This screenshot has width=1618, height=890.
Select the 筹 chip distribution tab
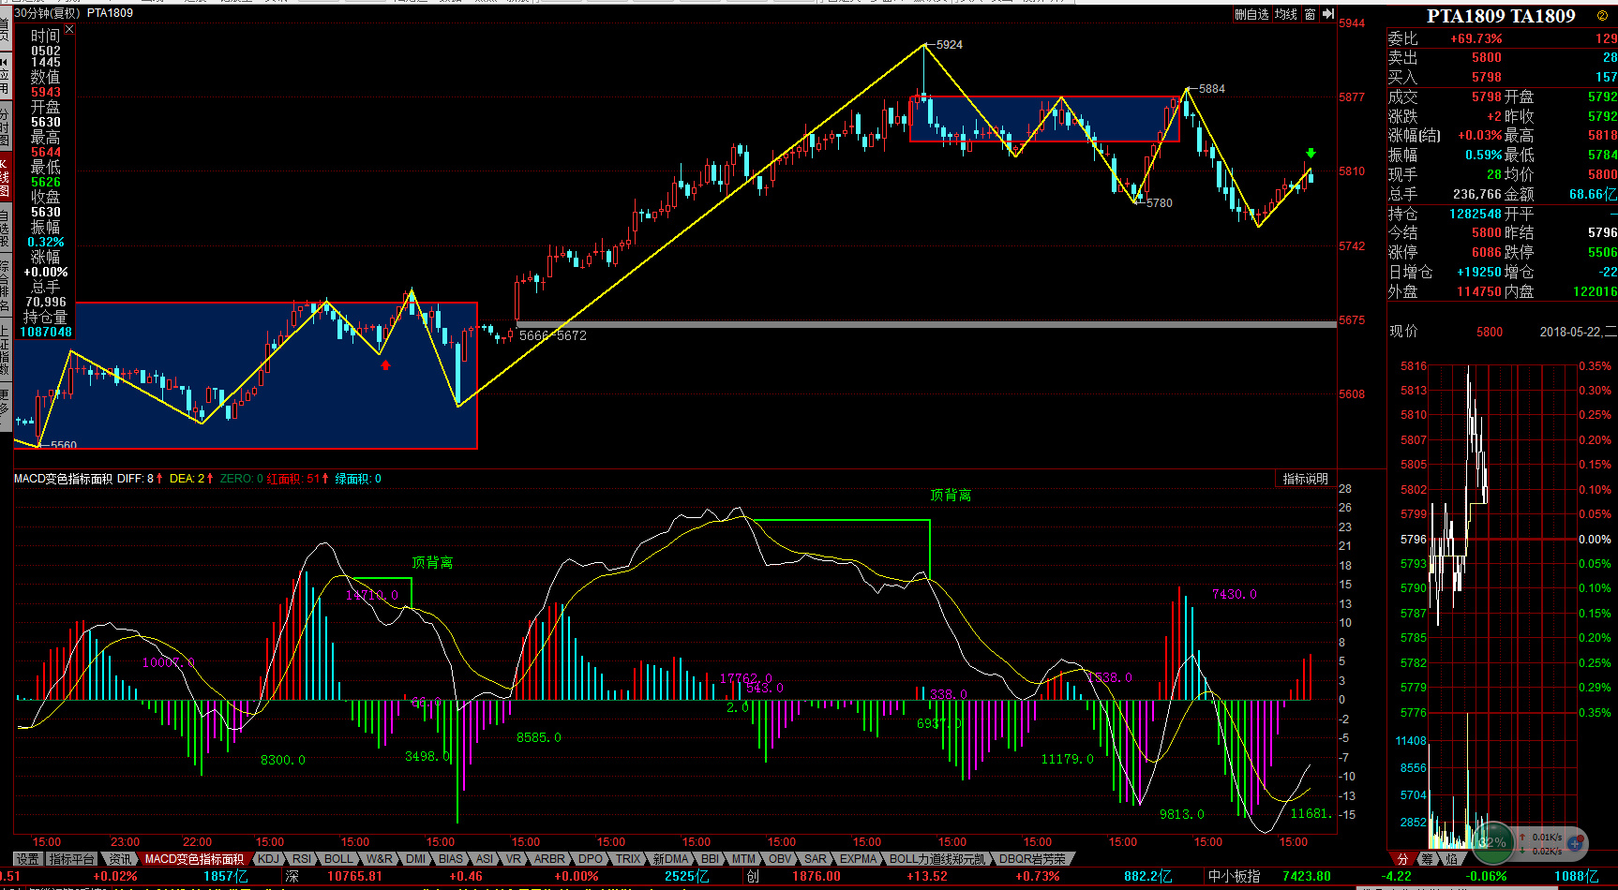[x=1426, y=859]
